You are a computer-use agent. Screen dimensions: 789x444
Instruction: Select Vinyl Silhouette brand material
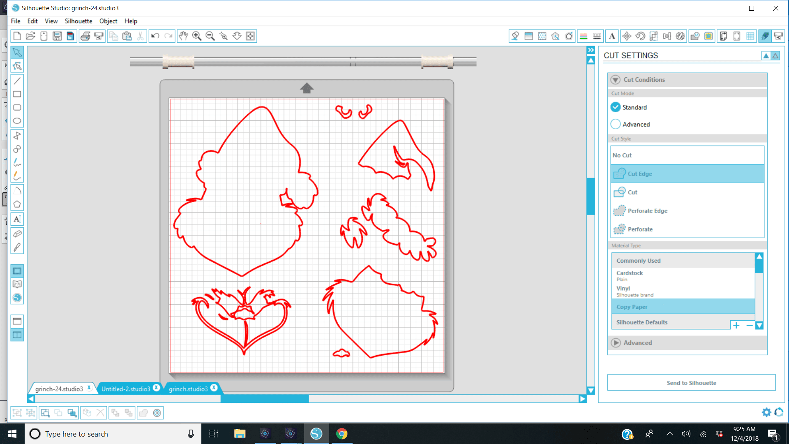[x=683, y=291]
